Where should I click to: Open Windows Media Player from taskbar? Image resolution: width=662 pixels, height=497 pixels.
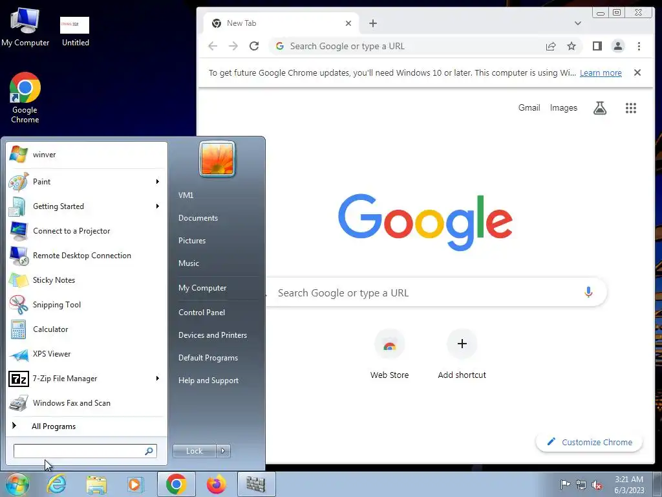[x=135, y=484]
